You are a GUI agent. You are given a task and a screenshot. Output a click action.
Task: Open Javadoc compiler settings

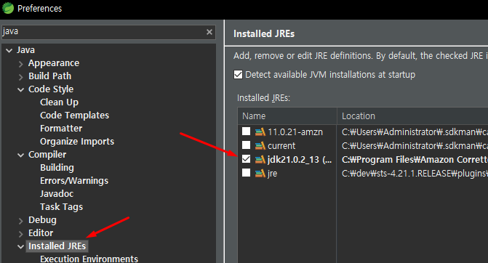pyautogui.click(x=57, y=194)
